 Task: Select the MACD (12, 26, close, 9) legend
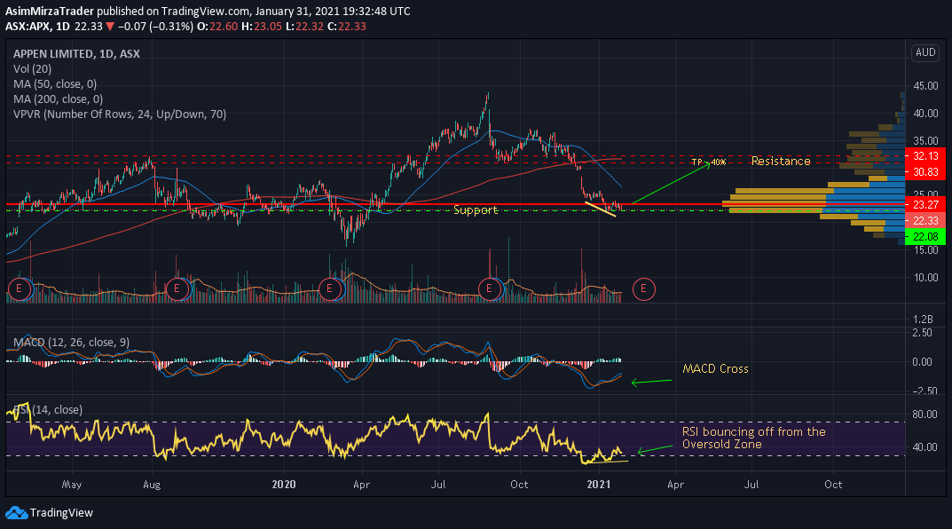click(72, 343)
